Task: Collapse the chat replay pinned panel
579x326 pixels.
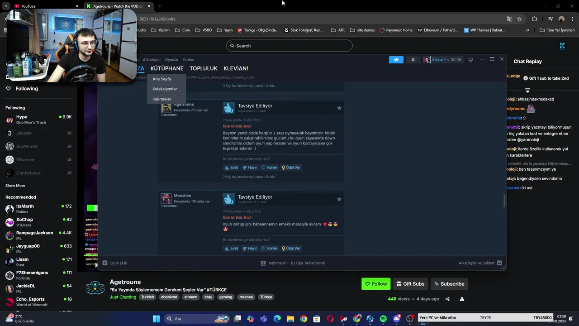Action: point(527,91)
